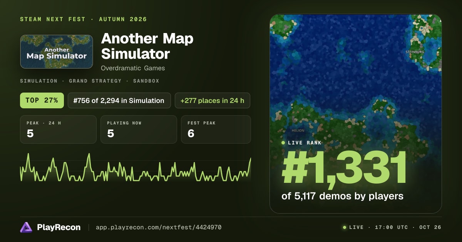Click the FEST PEAK stat card
This screenshot has width=462, height=242.
pos(216,129)
